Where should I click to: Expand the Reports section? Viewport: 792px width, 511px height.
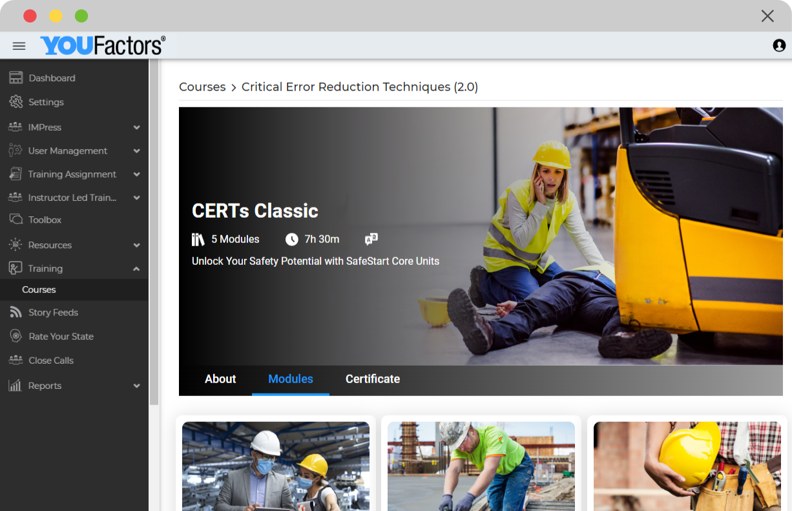(45, 385)
